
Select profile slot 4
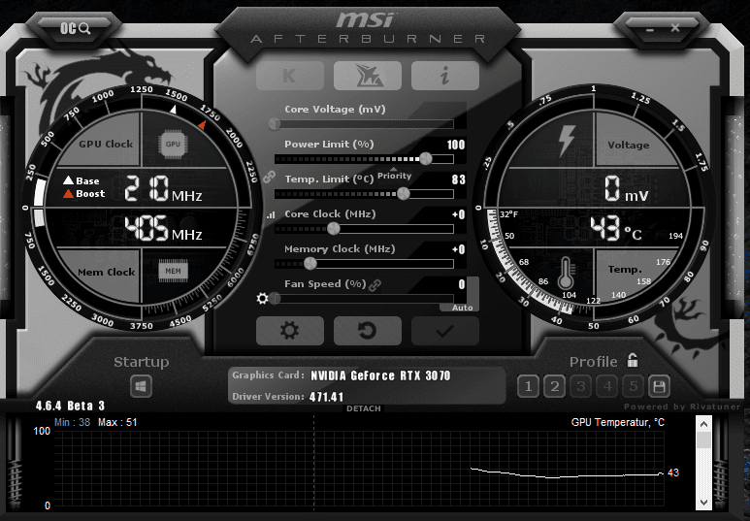607,386
